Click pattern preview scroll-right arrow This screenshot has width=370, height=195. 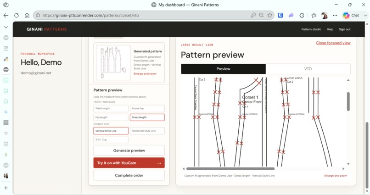pos(343,168)
